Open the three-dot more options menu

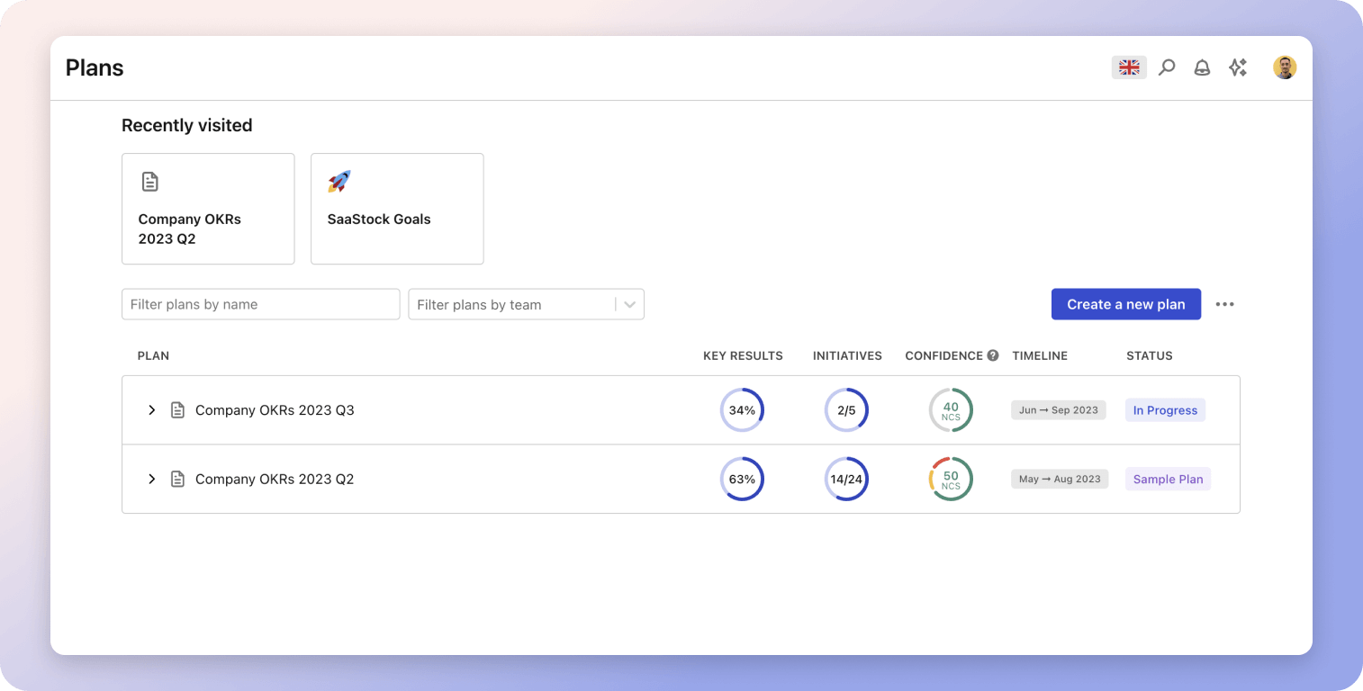coord(1224,304)
